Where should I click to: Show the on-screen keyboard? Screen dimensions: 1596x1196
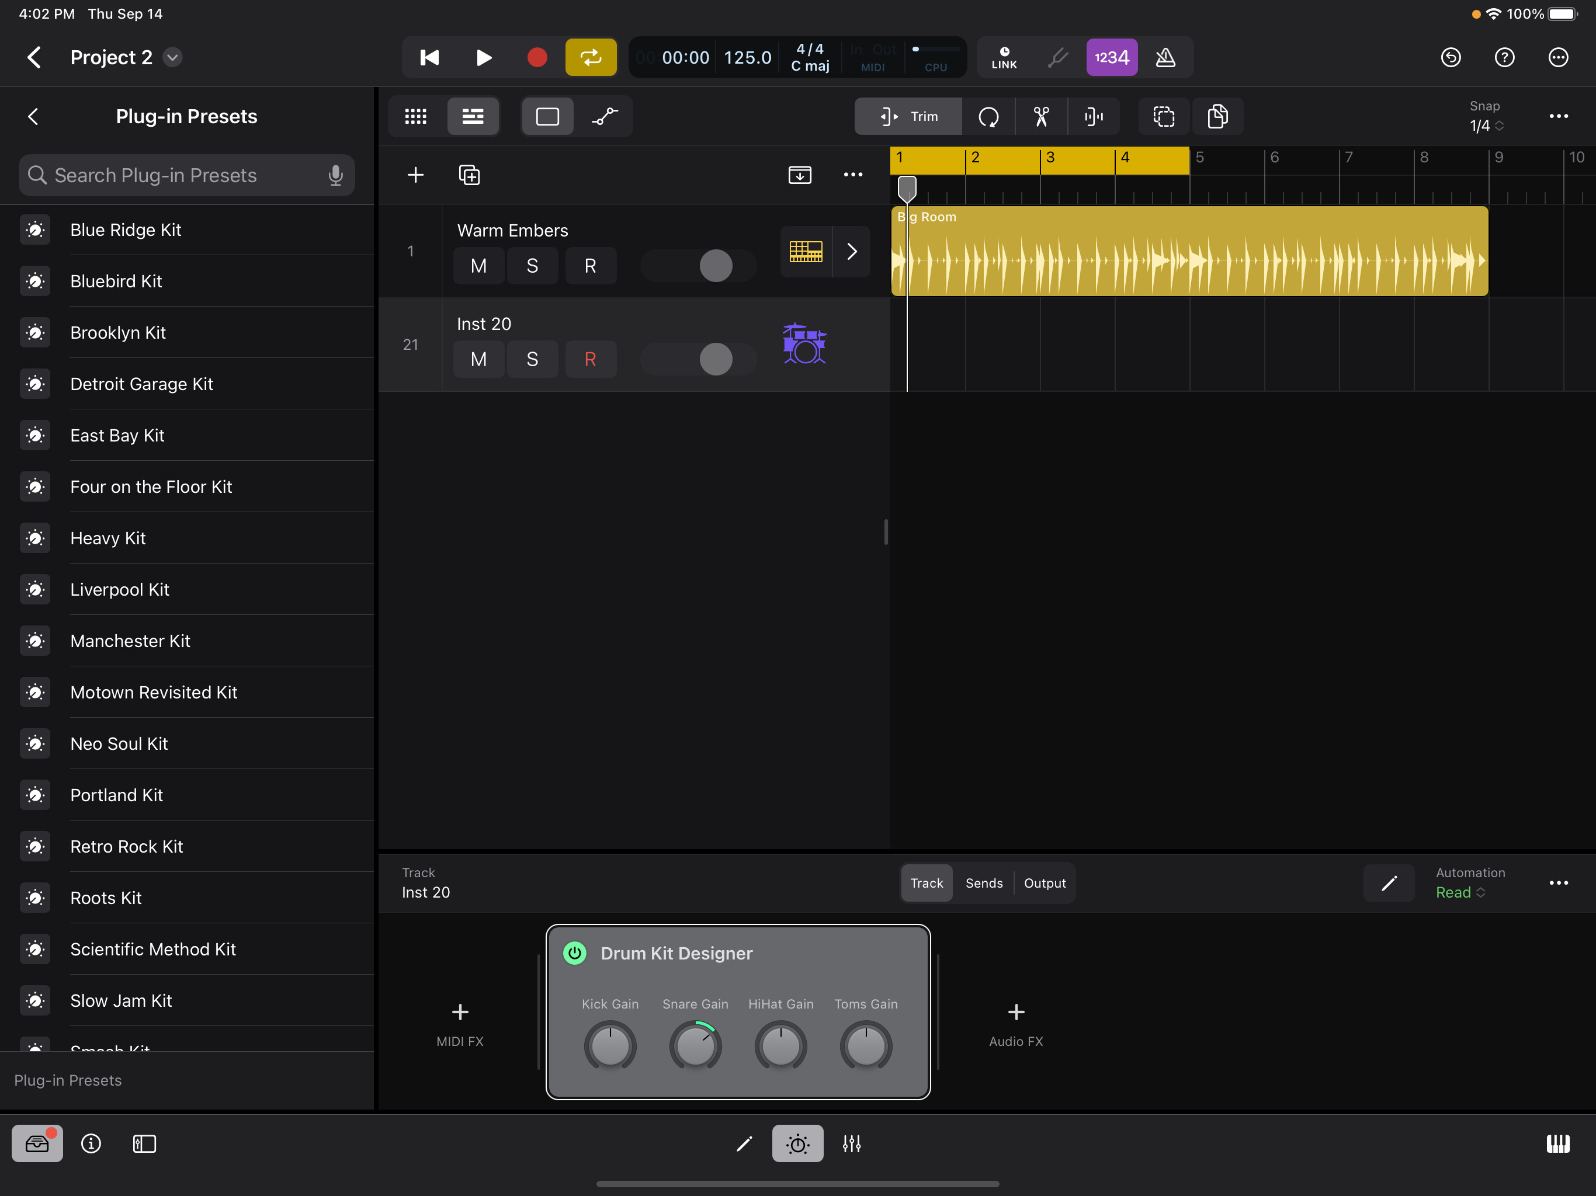tap(1558, 1143)
